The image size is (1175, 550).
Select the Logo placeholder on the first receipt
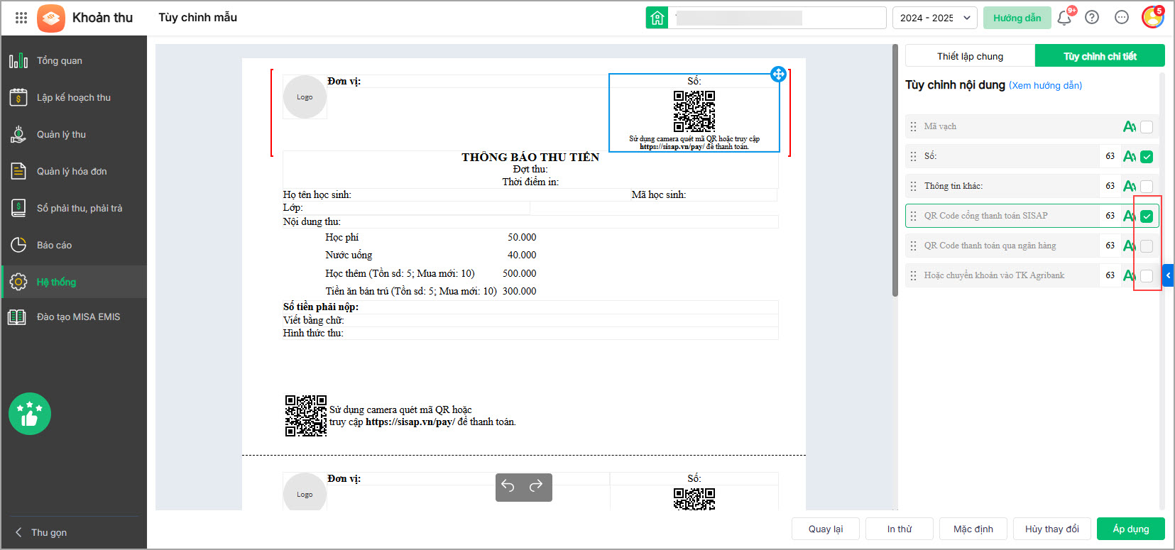[x=305, y=97]
